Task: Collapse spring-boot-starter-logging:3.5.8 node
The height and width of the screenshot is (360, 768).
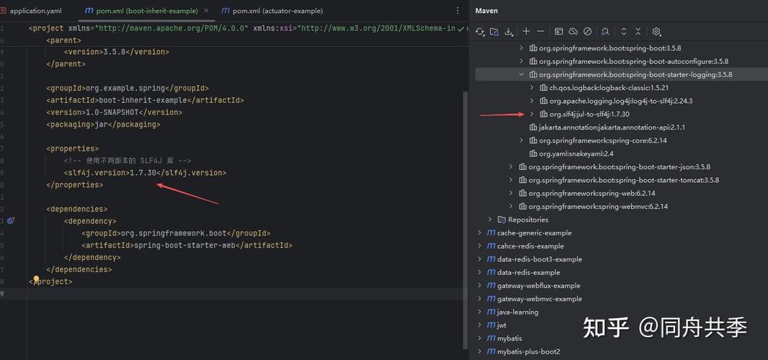Action: [x=522, y=74]
